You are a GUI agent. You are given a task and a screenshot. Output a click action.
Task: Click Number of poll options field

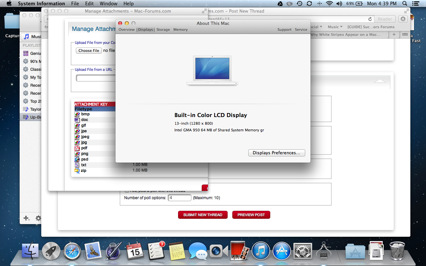click(179, 198)
